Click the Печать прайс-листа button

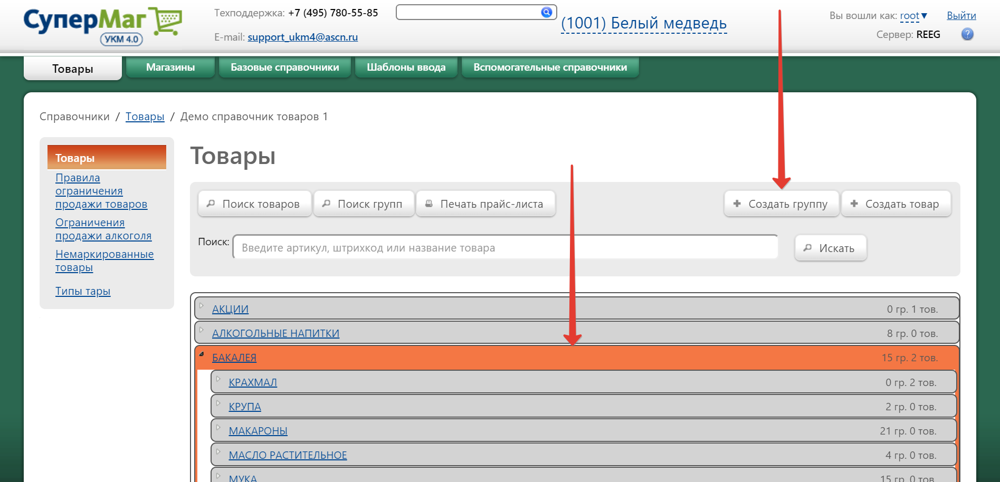coord(485,204)
